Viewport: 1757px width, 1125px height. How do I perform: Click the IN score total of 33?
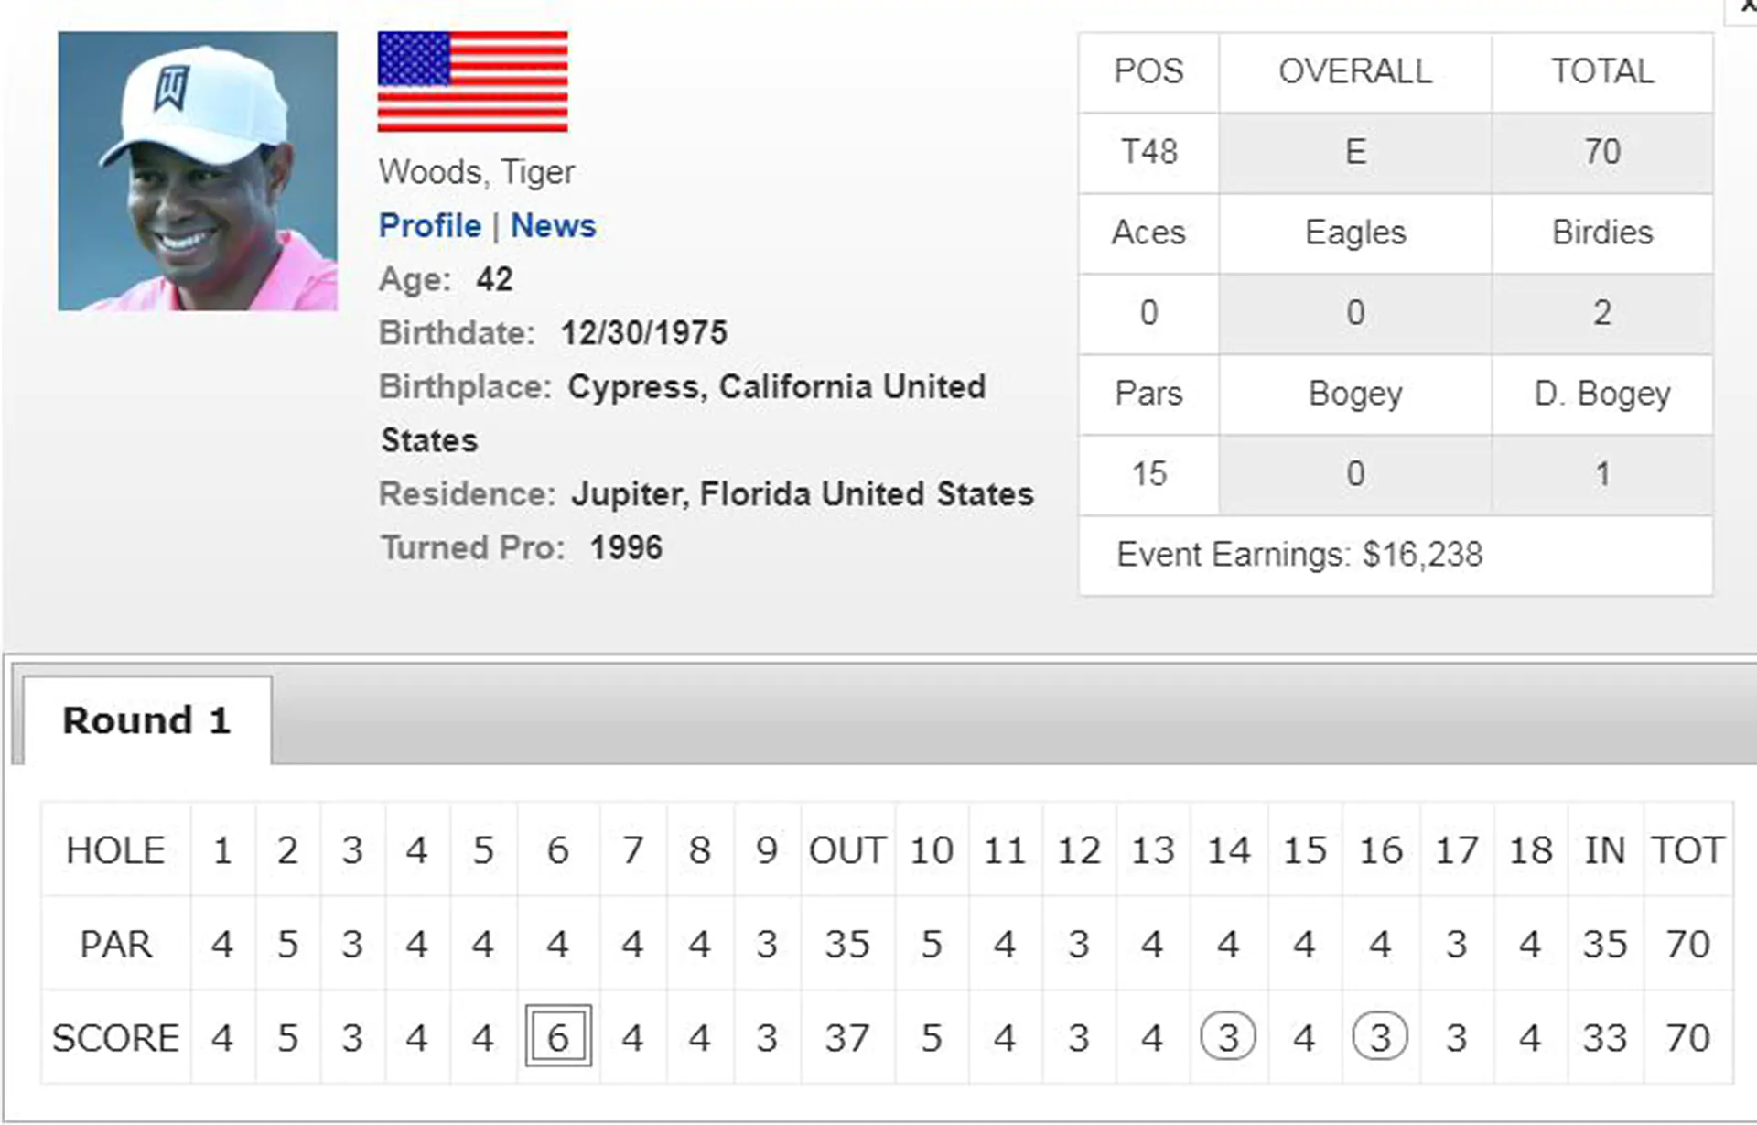[1605, 1037]
